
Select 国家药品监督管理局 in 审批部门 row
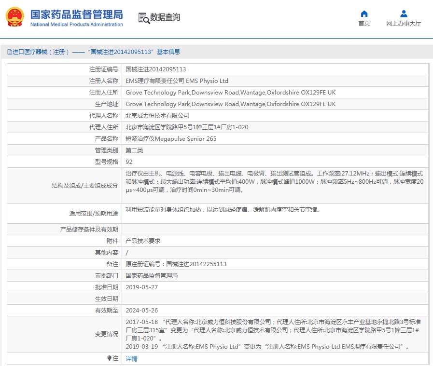152,275
